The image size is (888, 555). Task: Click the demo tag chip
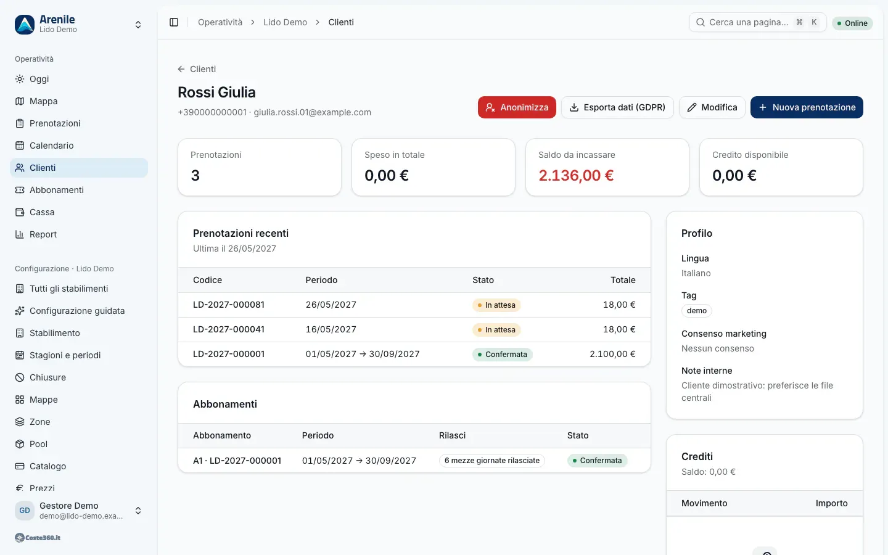[x=697, y=311]
